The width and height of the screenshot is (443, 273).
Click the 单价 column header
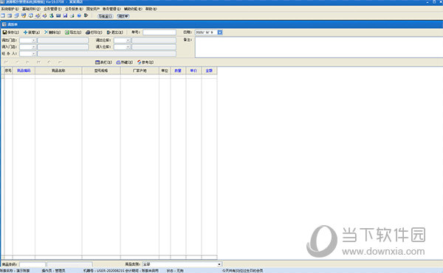[193, 71]
